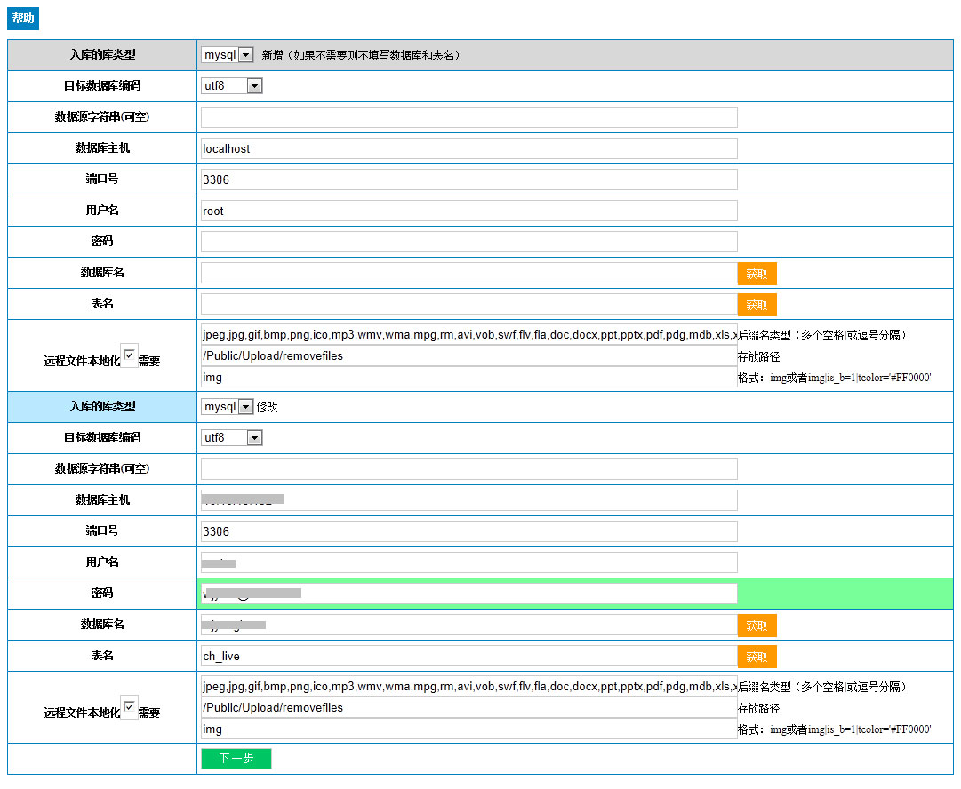Focus the database host field containing localhost
Viewport: 961px width, 789px height.
[x=468, y=148]
